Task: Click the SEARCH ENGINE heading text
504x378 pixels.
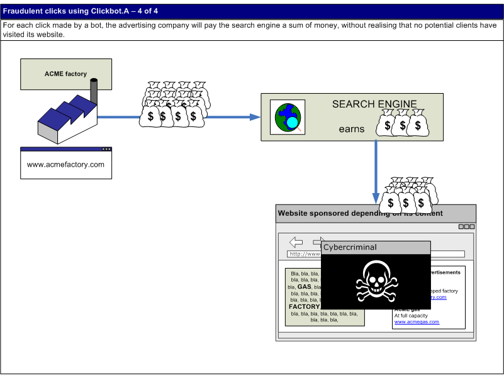Action: click(374, 104)
